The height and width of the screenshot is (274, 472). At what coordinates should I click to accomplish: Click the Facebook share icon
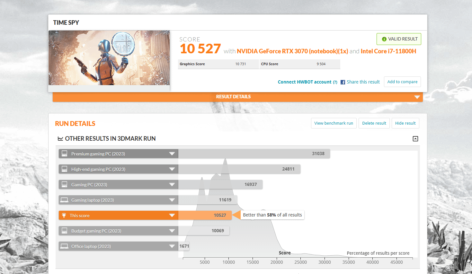click(x=343, y=82)
